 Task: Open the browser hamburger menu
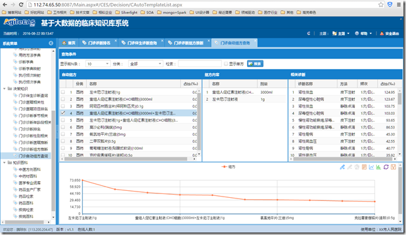coord(399,4)
